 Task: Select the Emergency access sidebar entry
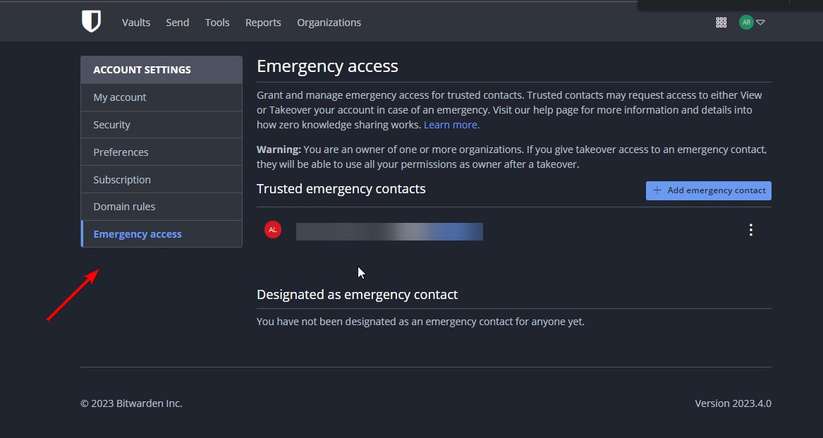click(138, 233)
